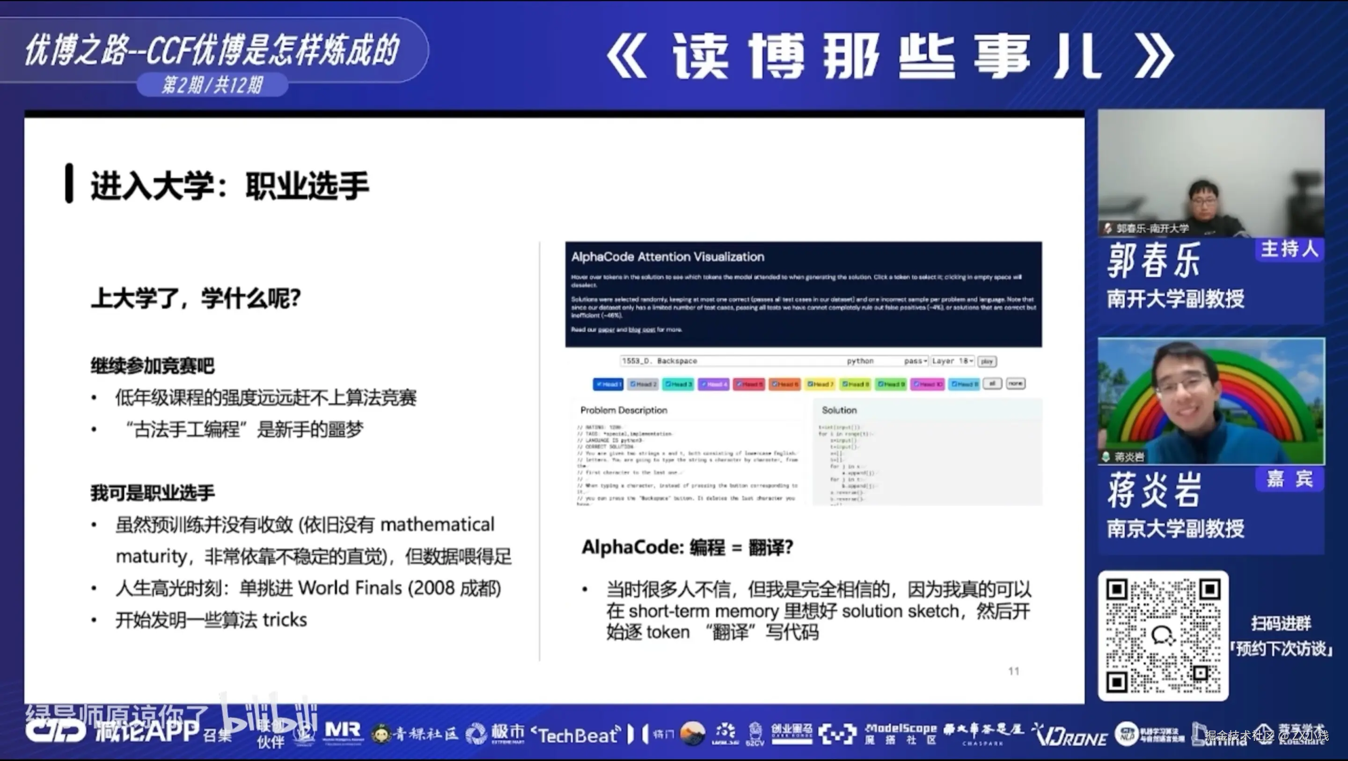The width and height of the screenshot is (1348, 761).
Task: Open the 'blog post' link
Action: 642,330
